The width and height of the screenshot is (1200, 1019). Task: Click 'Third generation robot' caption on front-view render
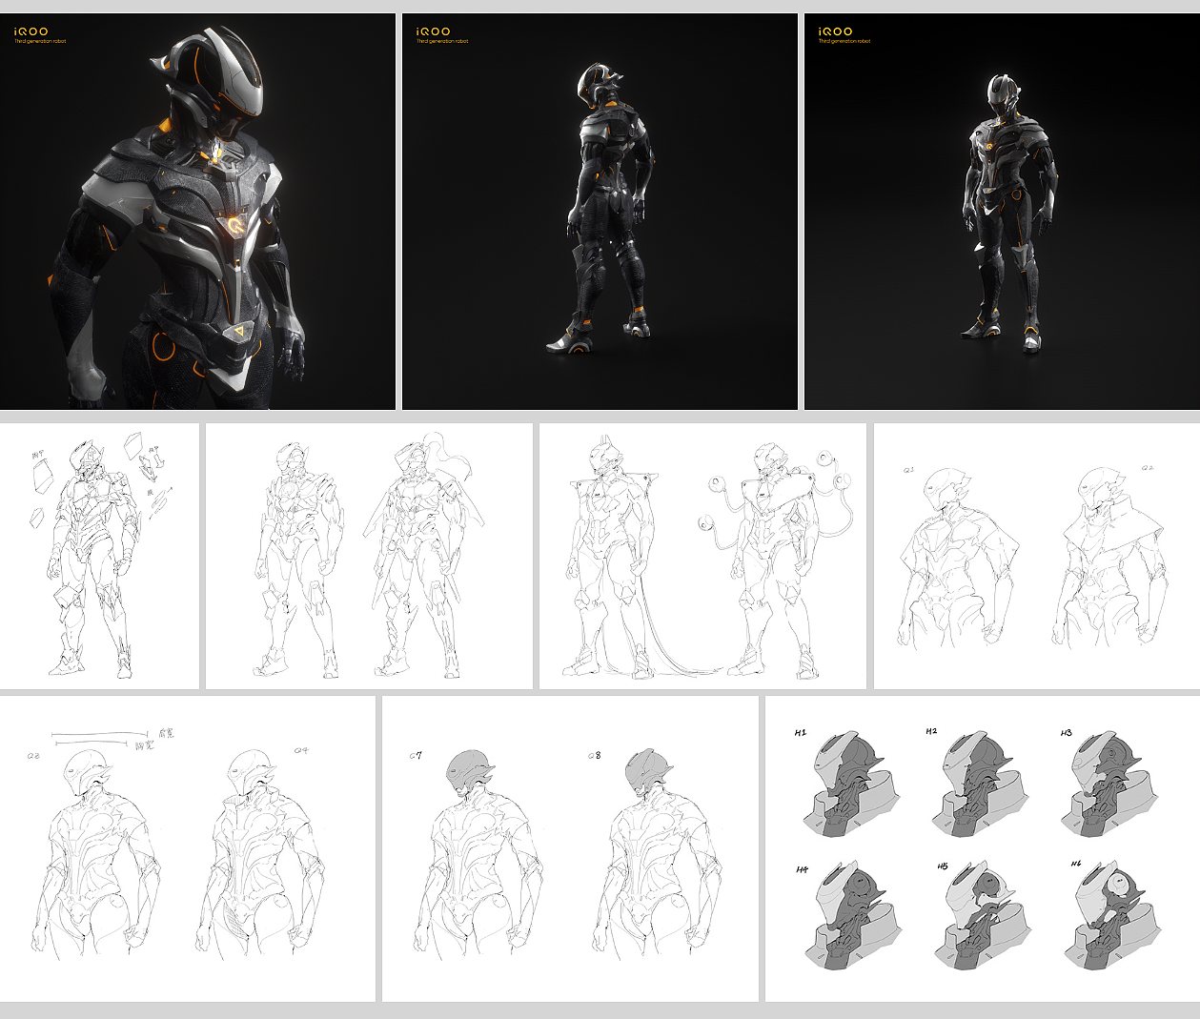tap(844, 41)
